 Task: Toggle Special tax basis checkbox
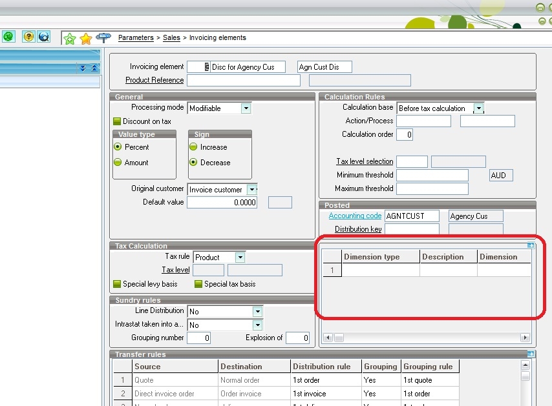198,283
